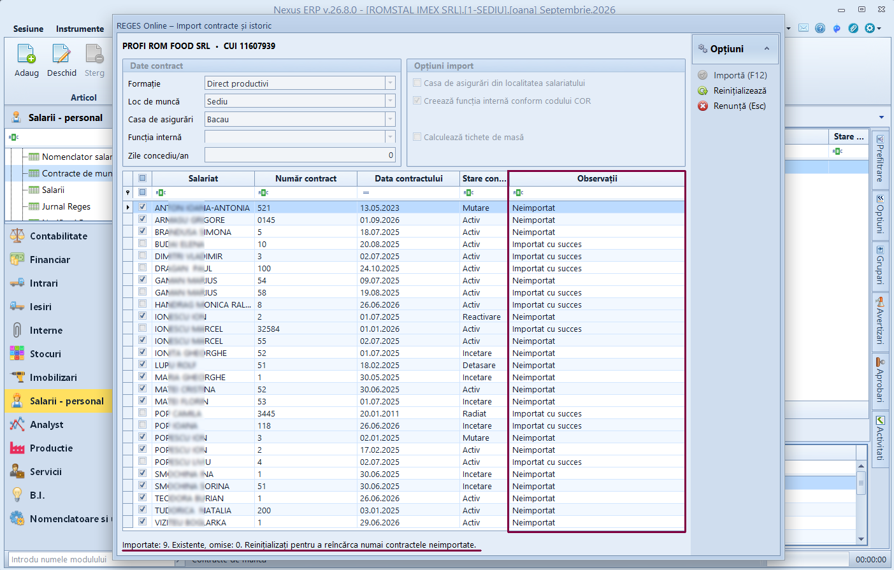Click the Reinițializează green refresh icon
This screenshot has height=570, width=894.
click(x=703, y=90)
